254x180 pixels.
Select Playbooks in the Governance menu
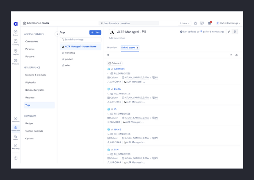point(30,82)
